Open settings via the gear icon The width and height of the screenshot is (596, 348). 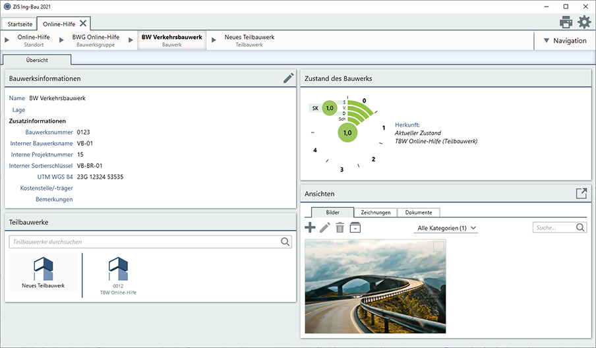(584, 22)
